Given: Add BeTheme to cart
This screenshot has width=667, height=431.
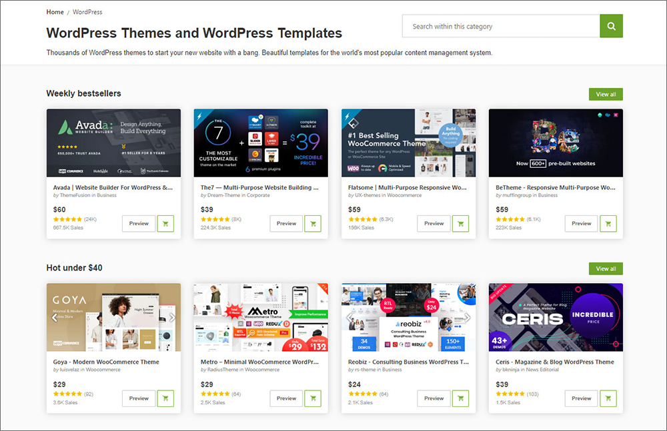Looking at the screenshot, I should coord(608,224).
